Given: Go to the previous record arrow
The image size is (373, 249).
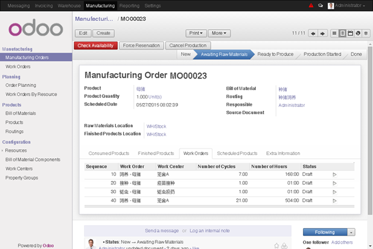Looking at the screenshot, I should coord(313,33).
